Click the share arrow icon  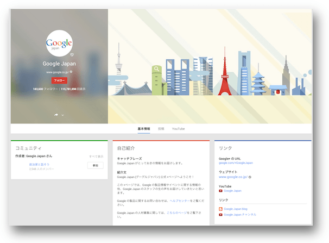point(56,115)
